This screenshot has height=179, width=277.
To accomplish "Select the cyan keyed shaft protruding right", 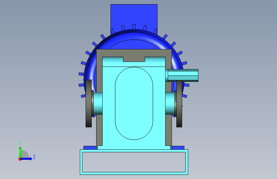I will (183, 75).
